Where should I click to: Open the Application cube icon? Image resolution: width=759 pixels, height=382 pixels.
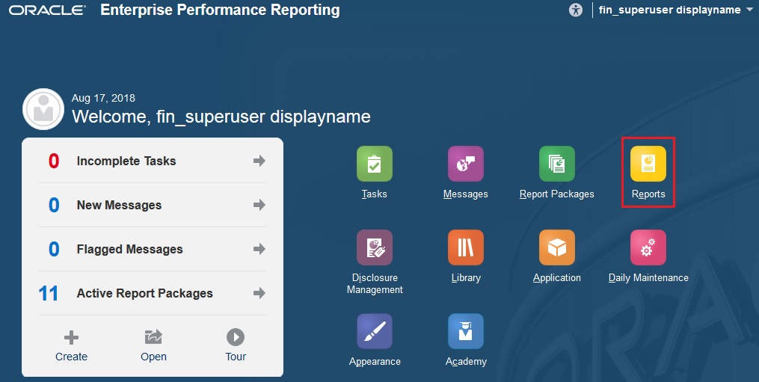pyautogui.click(x=556, y=247)
